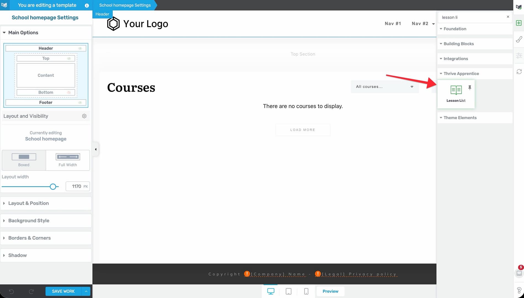Switch to mobile phone preview icon

click(306, 291)
